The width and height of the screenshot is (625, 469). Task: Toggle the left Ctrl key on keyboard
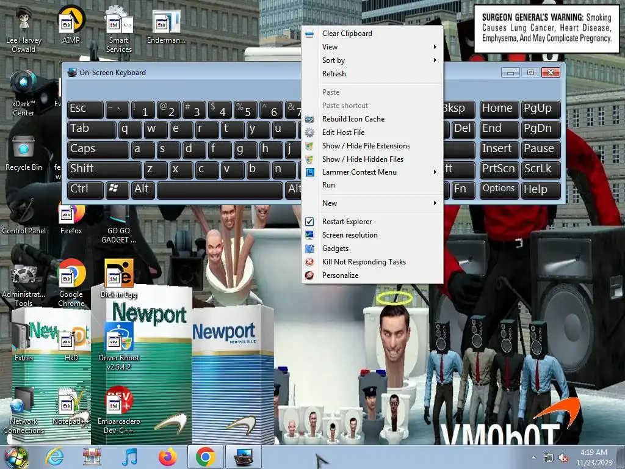[x=85, y=189]
